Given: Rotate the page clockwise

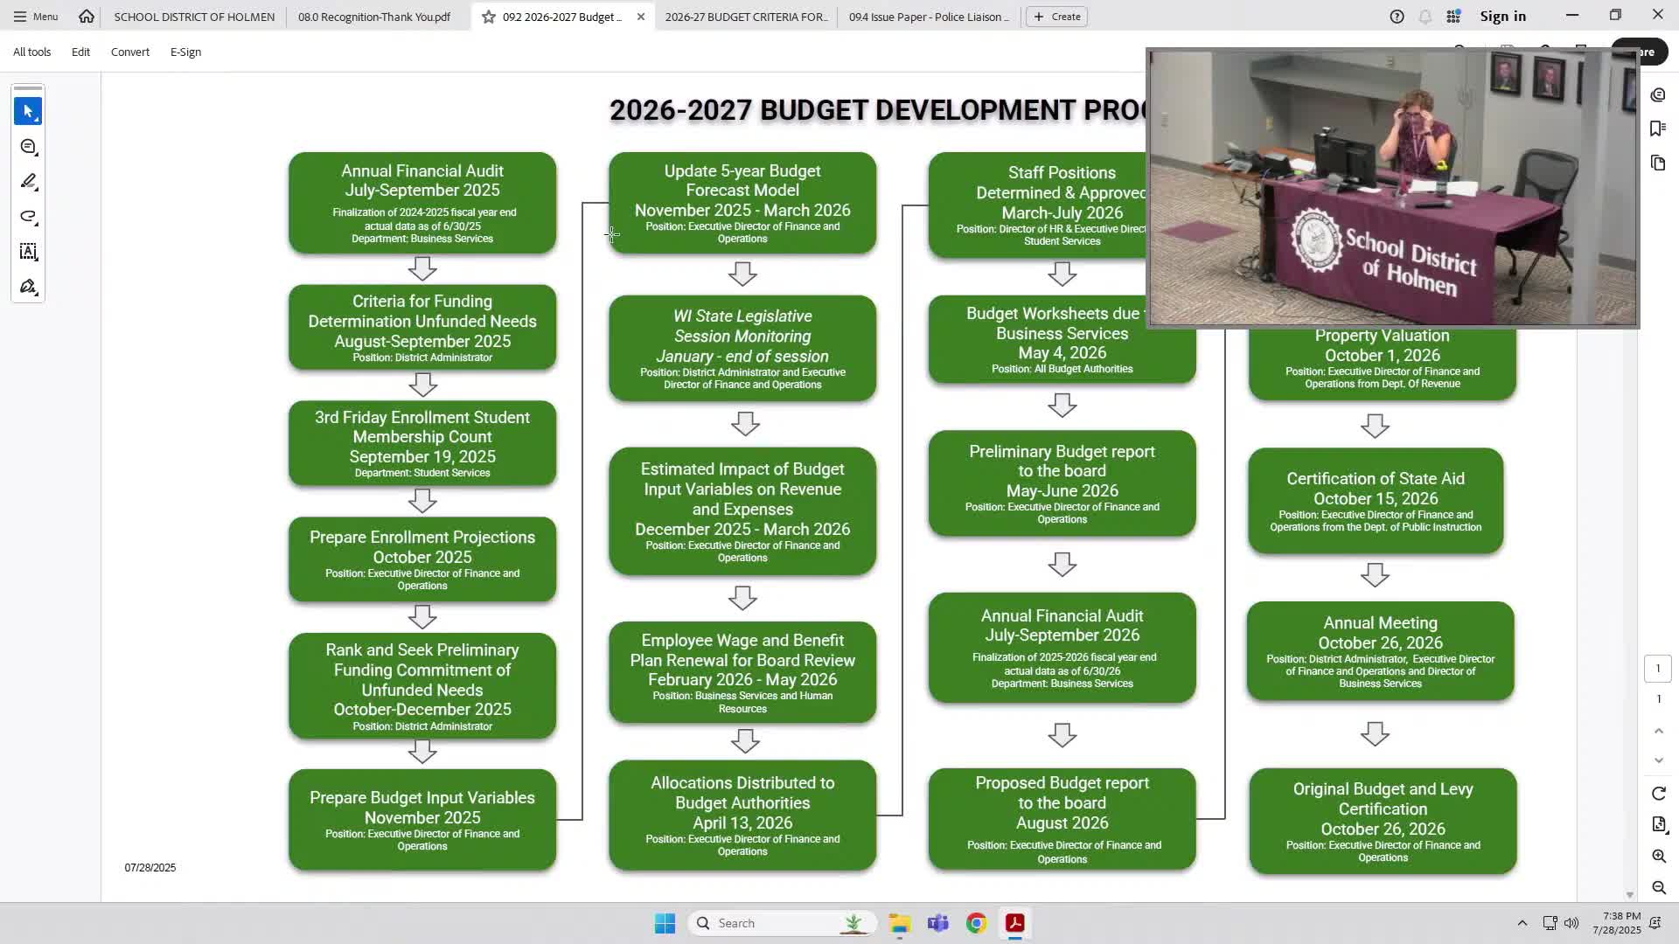Looking at the screenshot, I should (x=1659, y=794).
